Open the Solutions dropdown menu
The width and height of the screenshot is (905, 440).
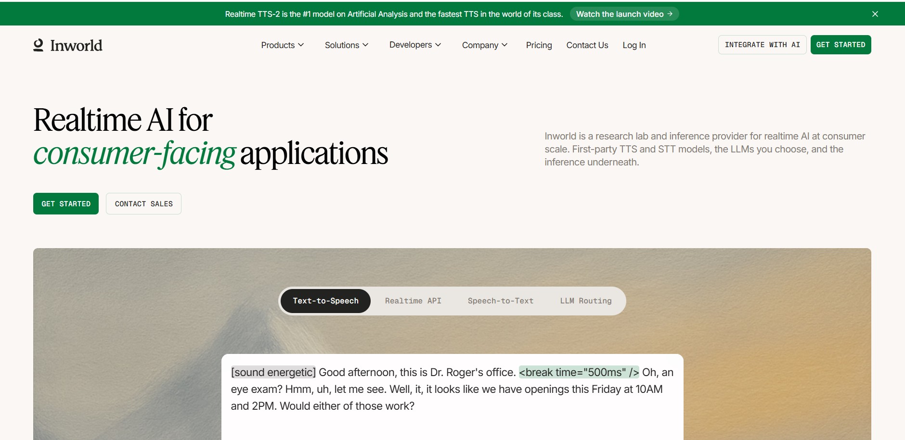[347, 45]
